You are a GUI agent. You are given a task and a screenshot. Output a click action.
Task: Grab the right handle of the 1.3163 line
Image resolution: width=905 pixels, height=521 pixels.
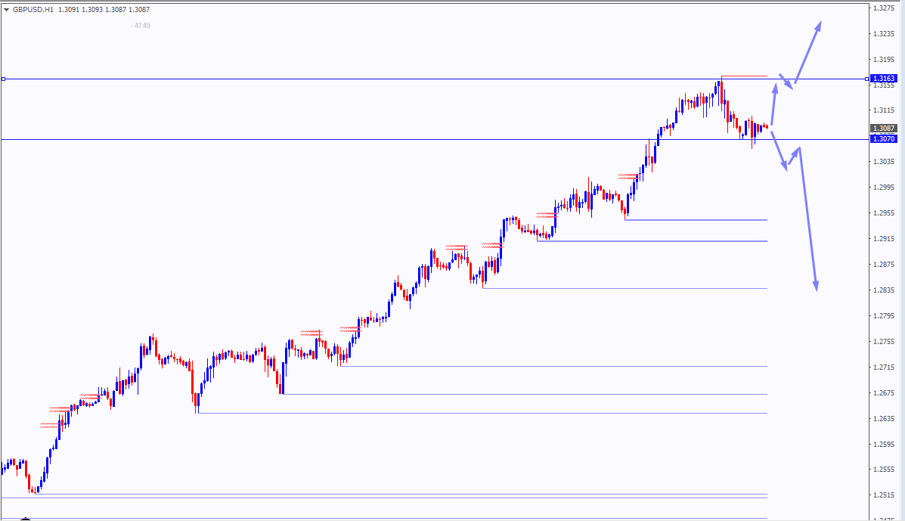coord(866,79)
